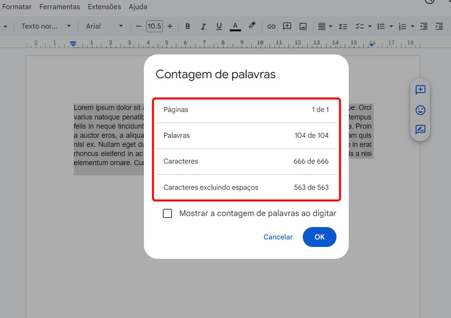
Task: Open the highlight color pen tool
Action: (x=252, y=26)
